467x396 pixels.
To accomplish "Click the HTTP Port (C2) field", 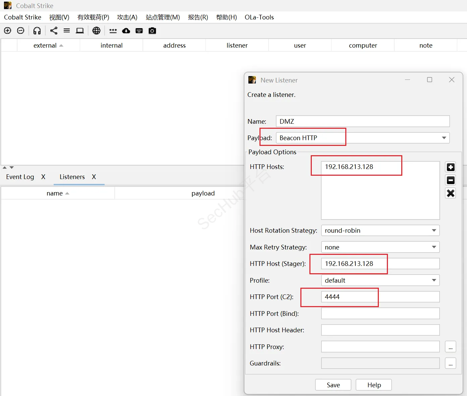I will click(x=380, y=297).
